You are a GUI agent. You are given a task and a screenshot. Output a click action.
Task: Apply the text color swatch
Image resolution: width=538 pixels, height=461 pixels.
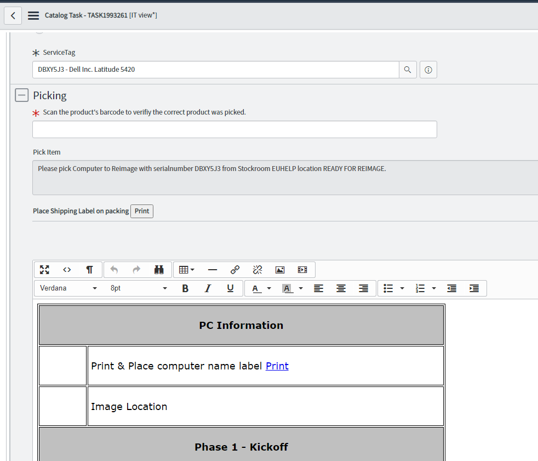255,288
